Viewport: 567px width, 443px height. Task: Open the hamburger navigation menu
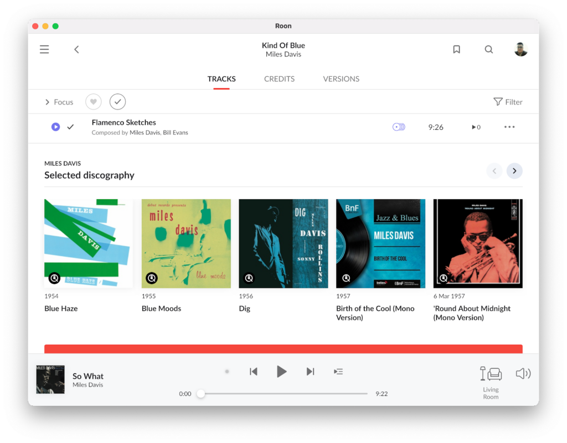click(x=44, y=49)
